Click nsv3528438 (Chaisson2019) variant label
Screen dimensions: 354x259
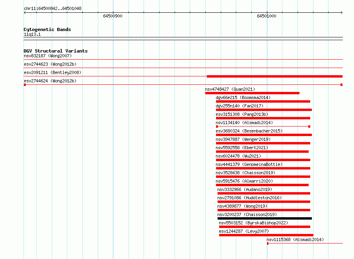click(x=245, y=173)
